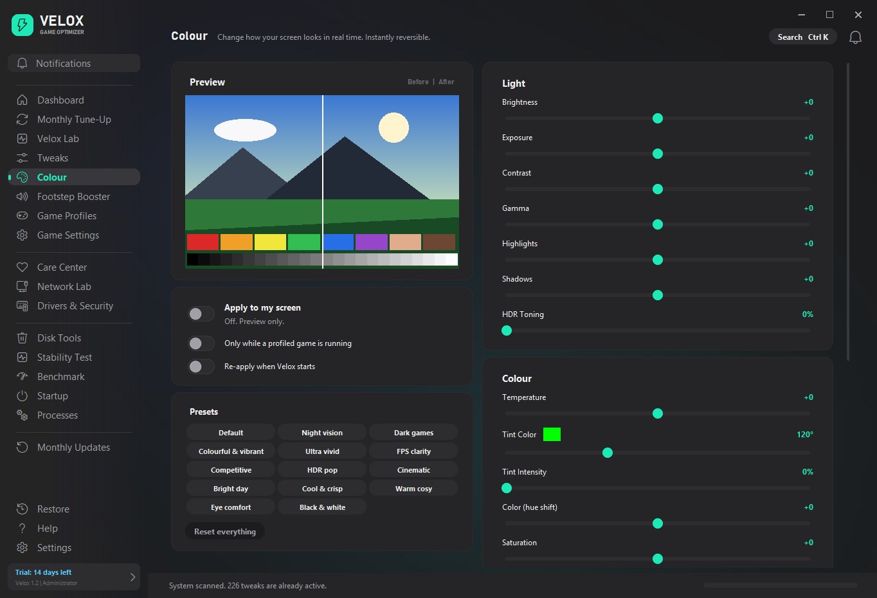Select the Velox Lab icon
This screenshot has width=877, height=598.
22,139
